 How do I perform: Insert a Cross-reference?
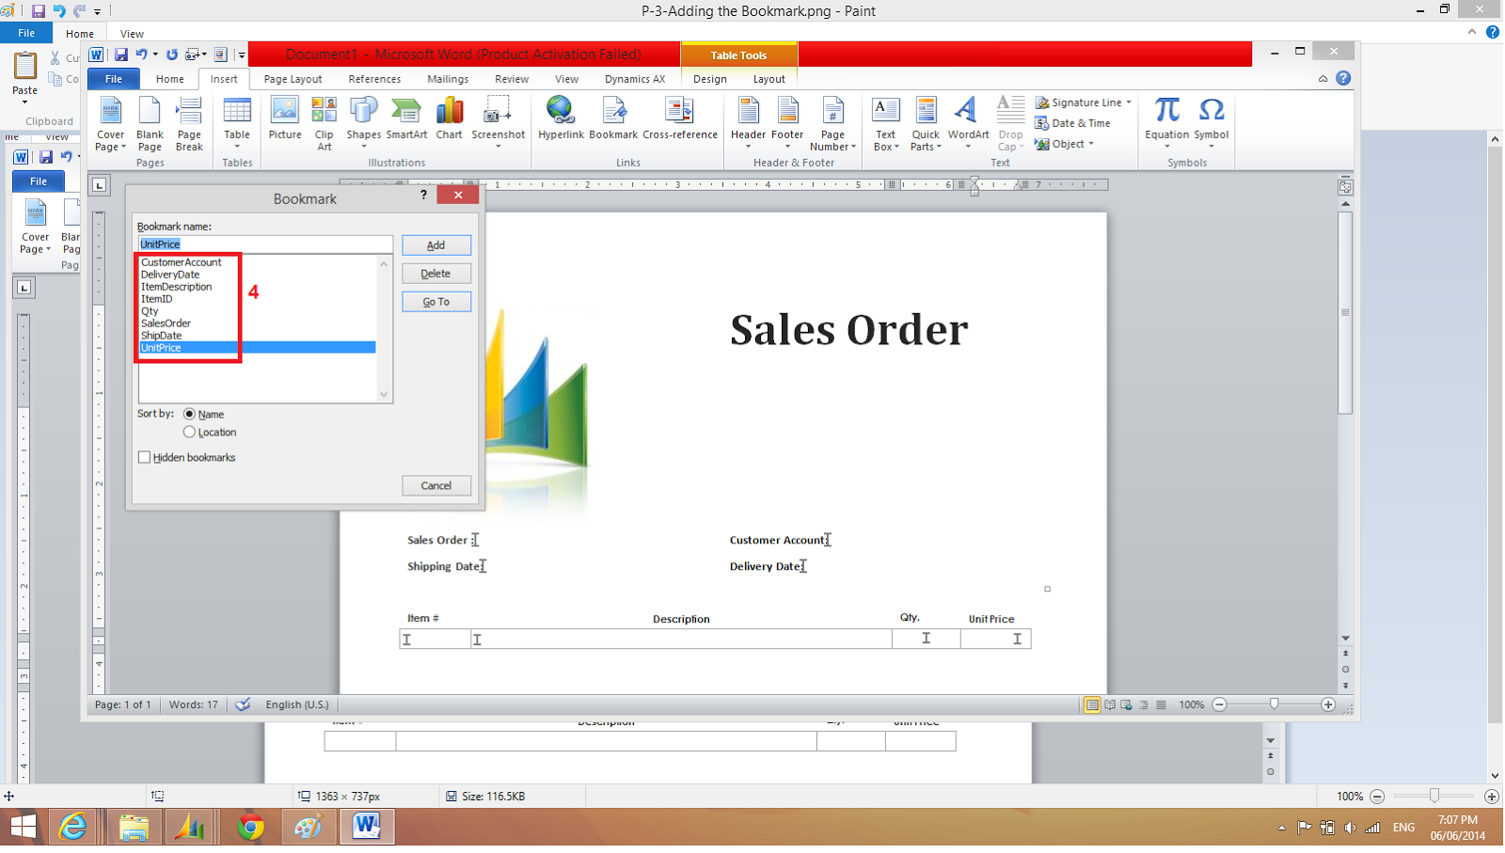pos(680,118)
